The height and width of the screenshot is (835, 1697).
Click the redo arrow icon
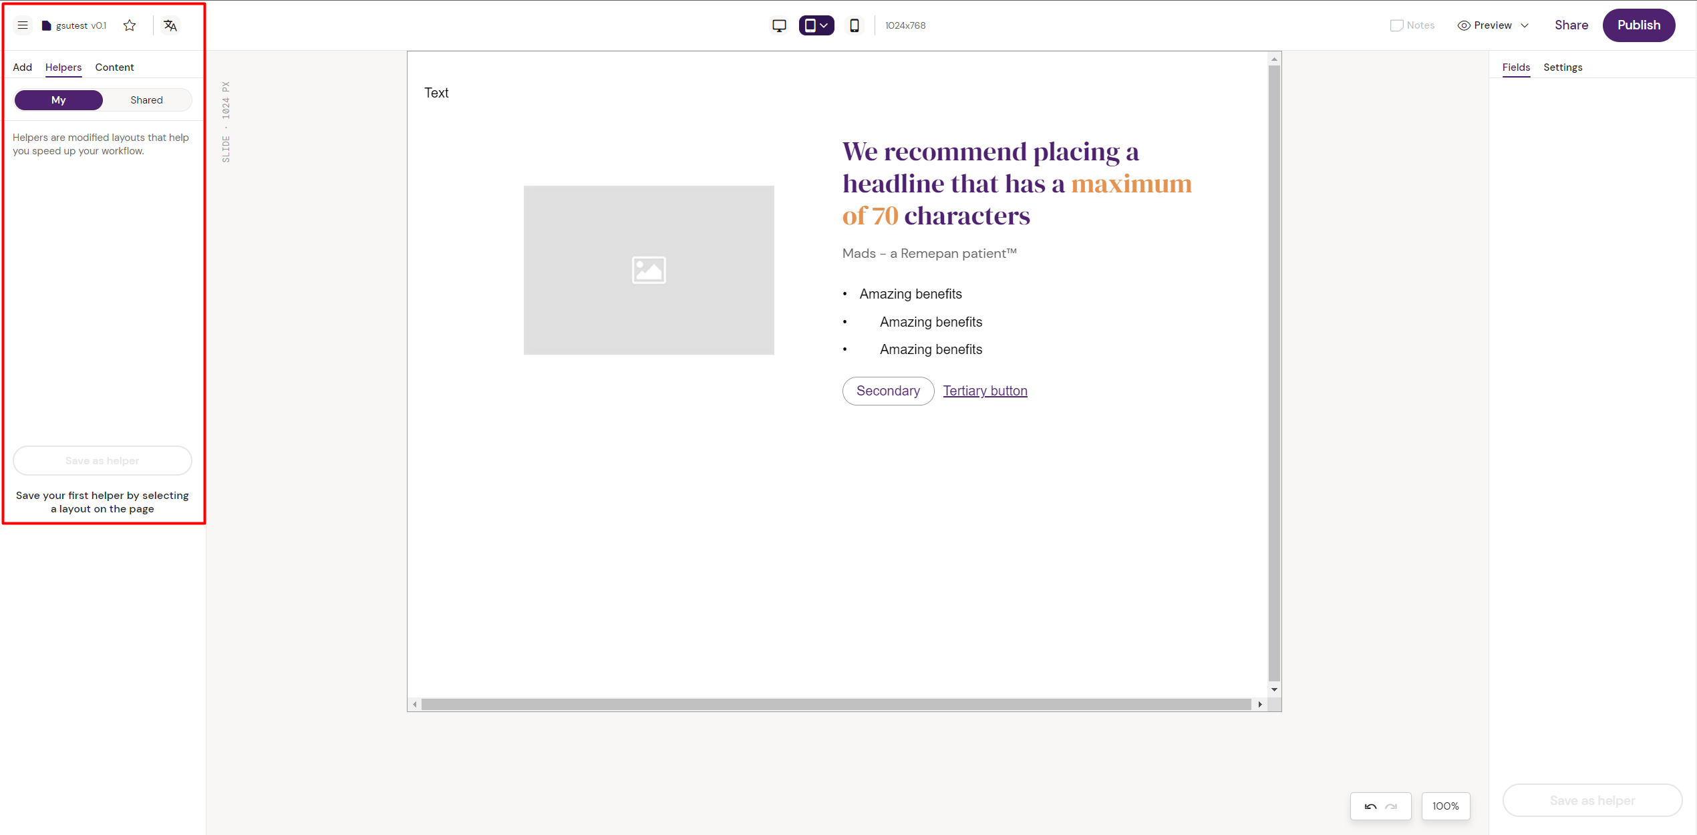tap(1391, 806)
